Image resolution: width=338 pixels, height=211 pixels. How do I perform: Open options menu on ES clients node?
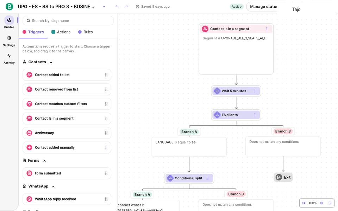[255, 115]
